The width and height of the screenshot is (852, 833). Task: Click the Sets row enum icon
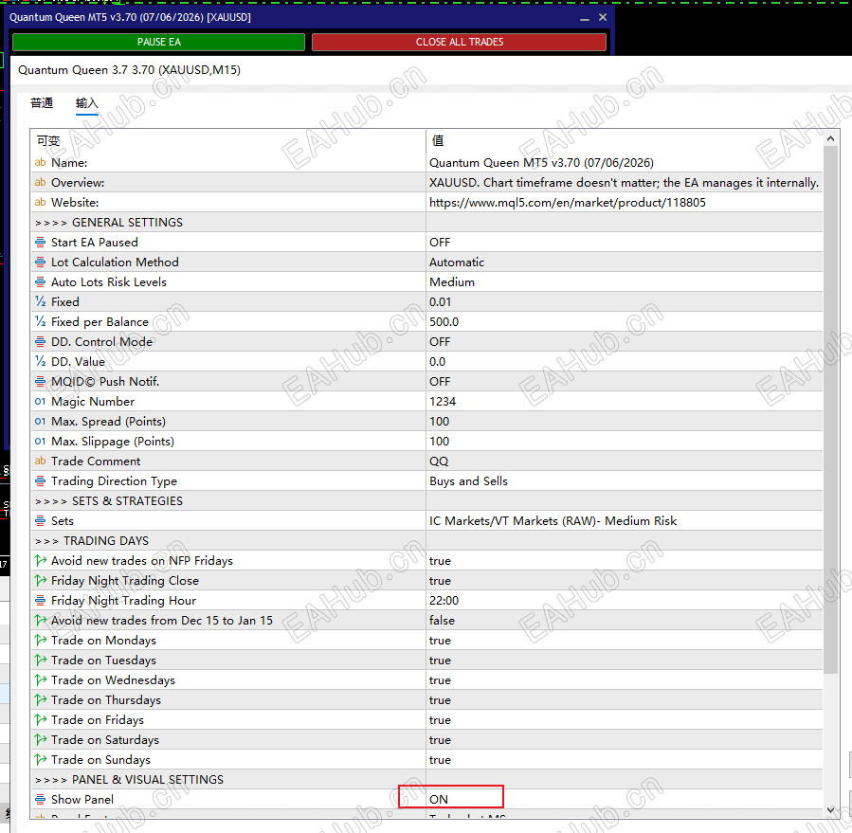(40, 520)
